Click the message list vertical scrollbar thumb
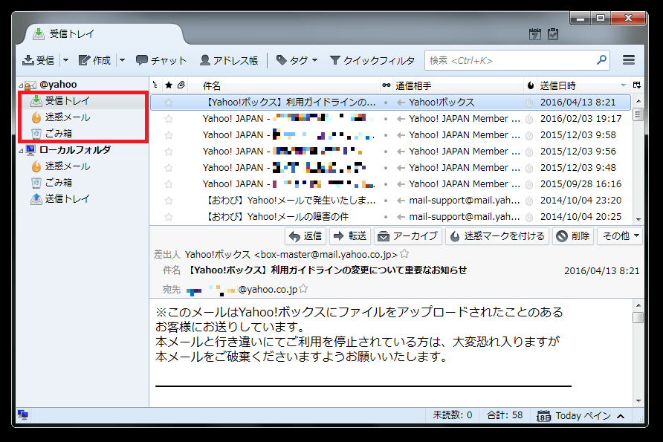The image size is (663, 442). (x=637, y=114)
